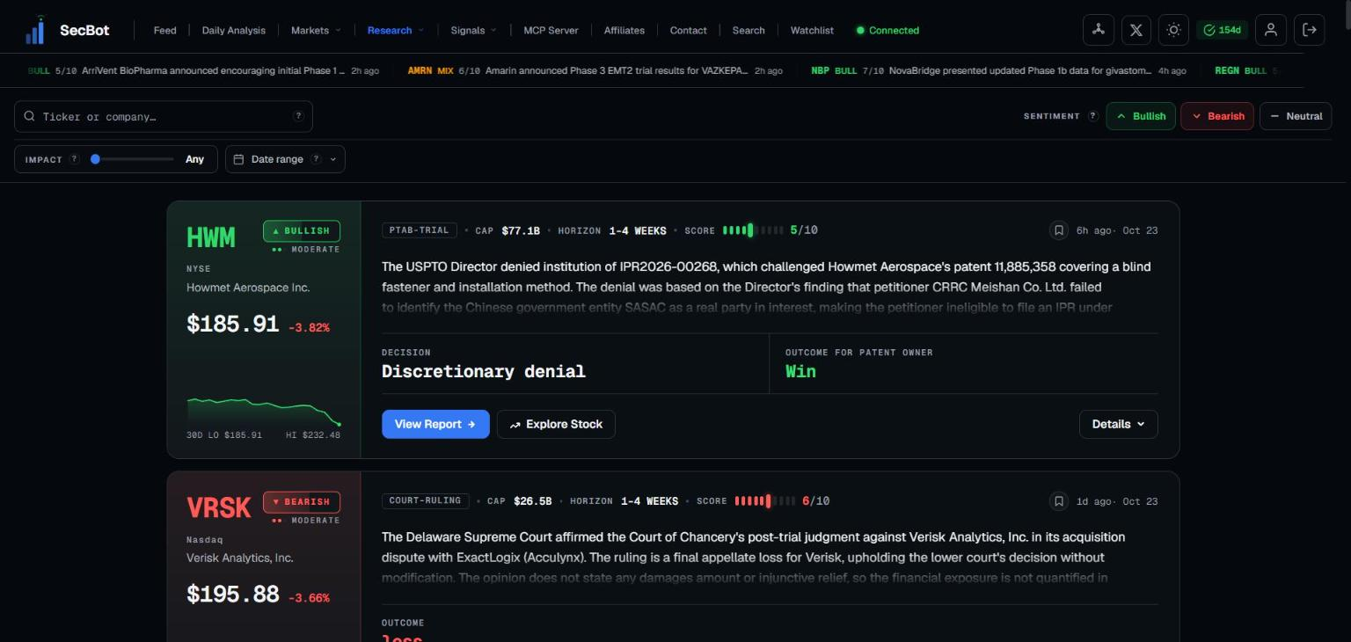
Task: Click the help icon next to Date range
Action: pos(316,159)
